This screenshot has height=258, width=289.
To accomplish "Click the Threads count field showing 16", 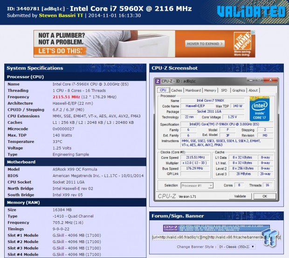I will [268, 185].
